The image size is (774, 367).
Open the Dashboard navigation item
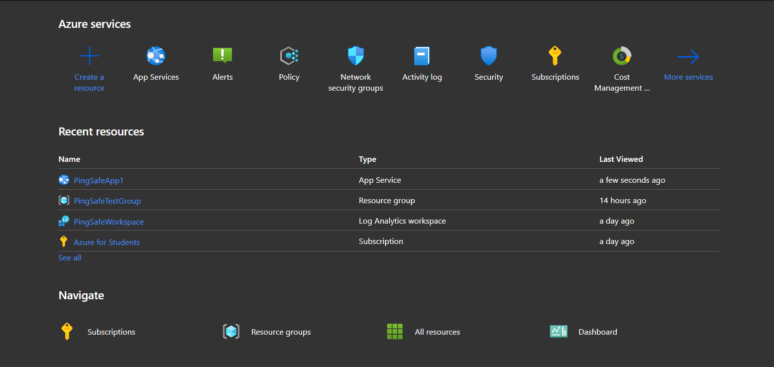(x=597, y=332)
